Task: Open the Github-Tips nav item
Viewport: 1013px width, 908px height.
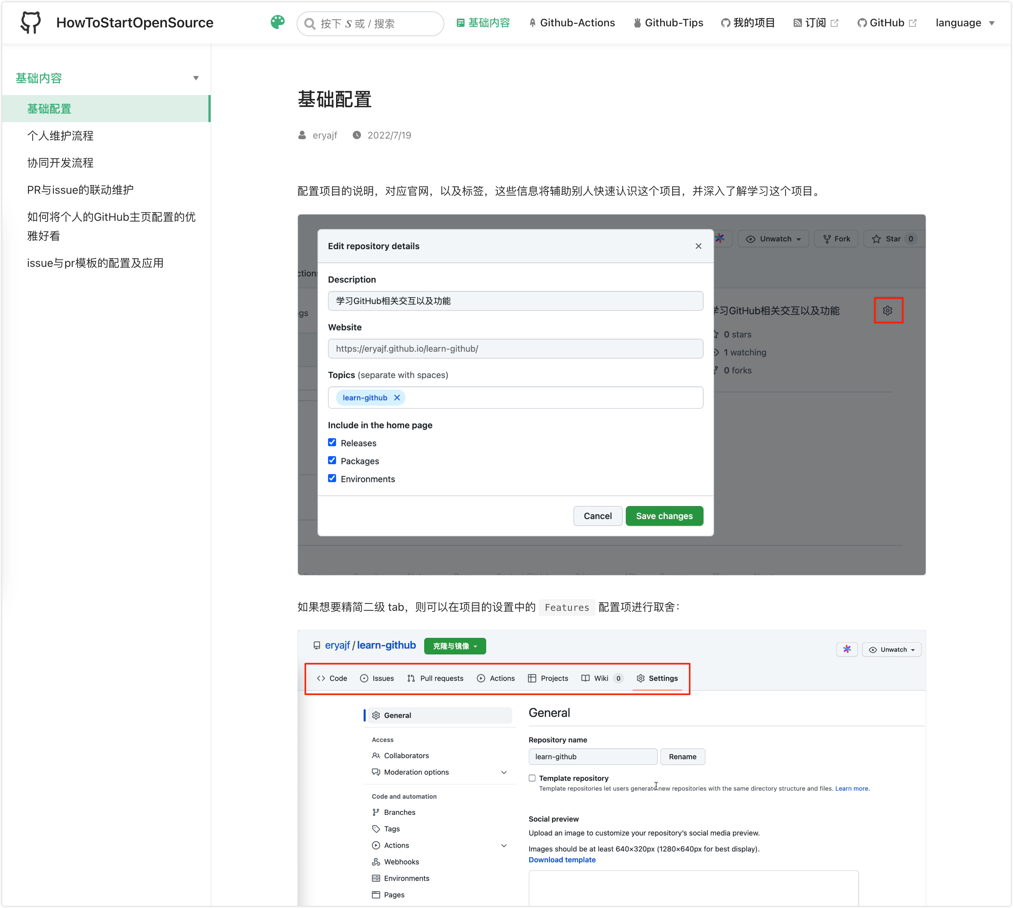Action: pyautogui.click(x=668, y=23)
